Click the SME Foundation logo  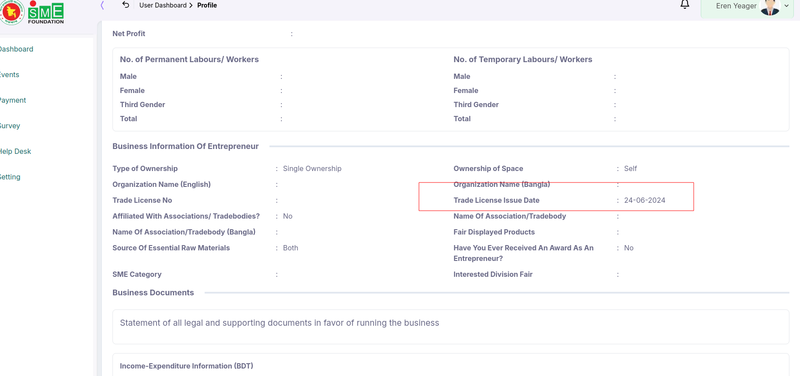pos(46,12)
